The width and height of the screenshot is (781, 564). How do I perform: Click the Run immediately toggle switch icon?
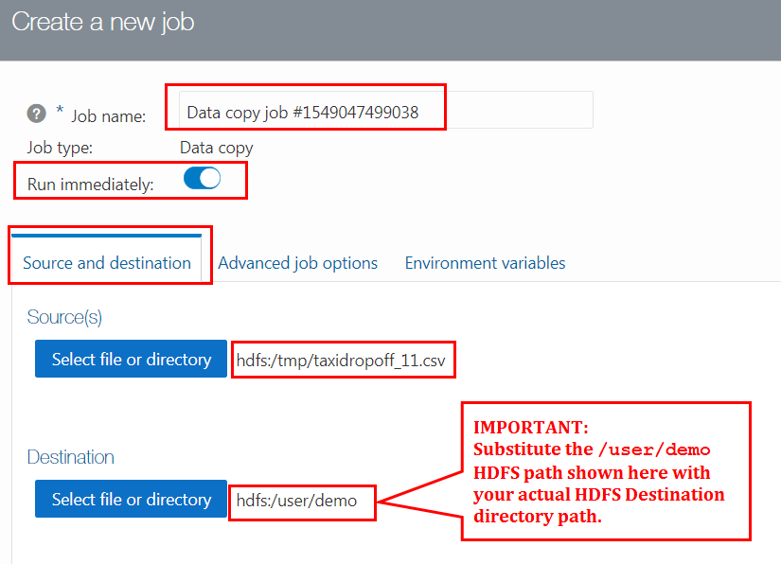point(202,178)
